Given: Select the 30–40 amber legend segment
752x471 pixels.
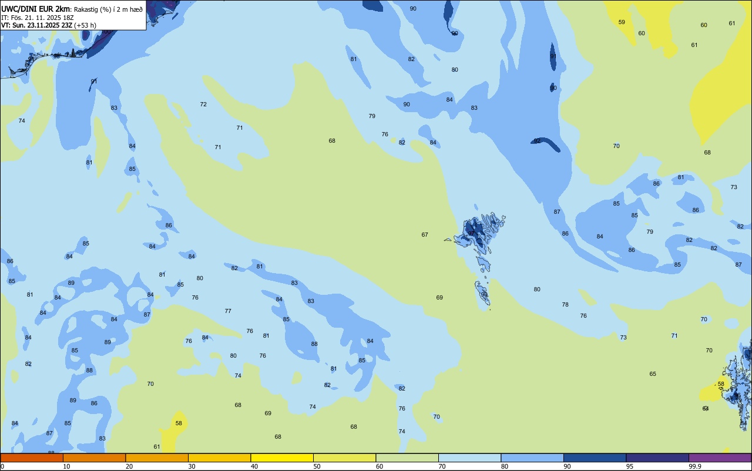Looking at the screenshot, I should [x=219, y=457].
